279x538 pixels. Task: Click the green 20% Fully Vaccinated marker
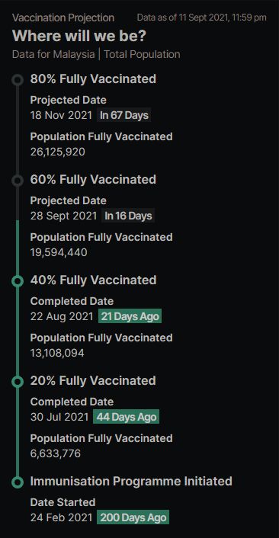pos(18,382)
